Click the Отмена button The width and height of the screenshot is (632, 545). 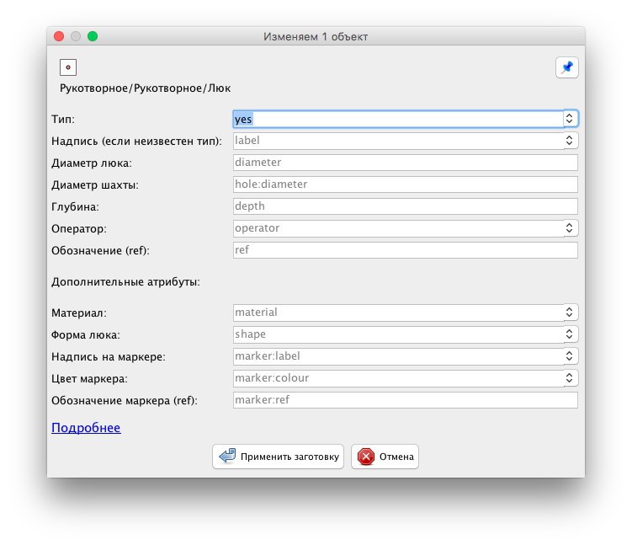click(385, 457)
